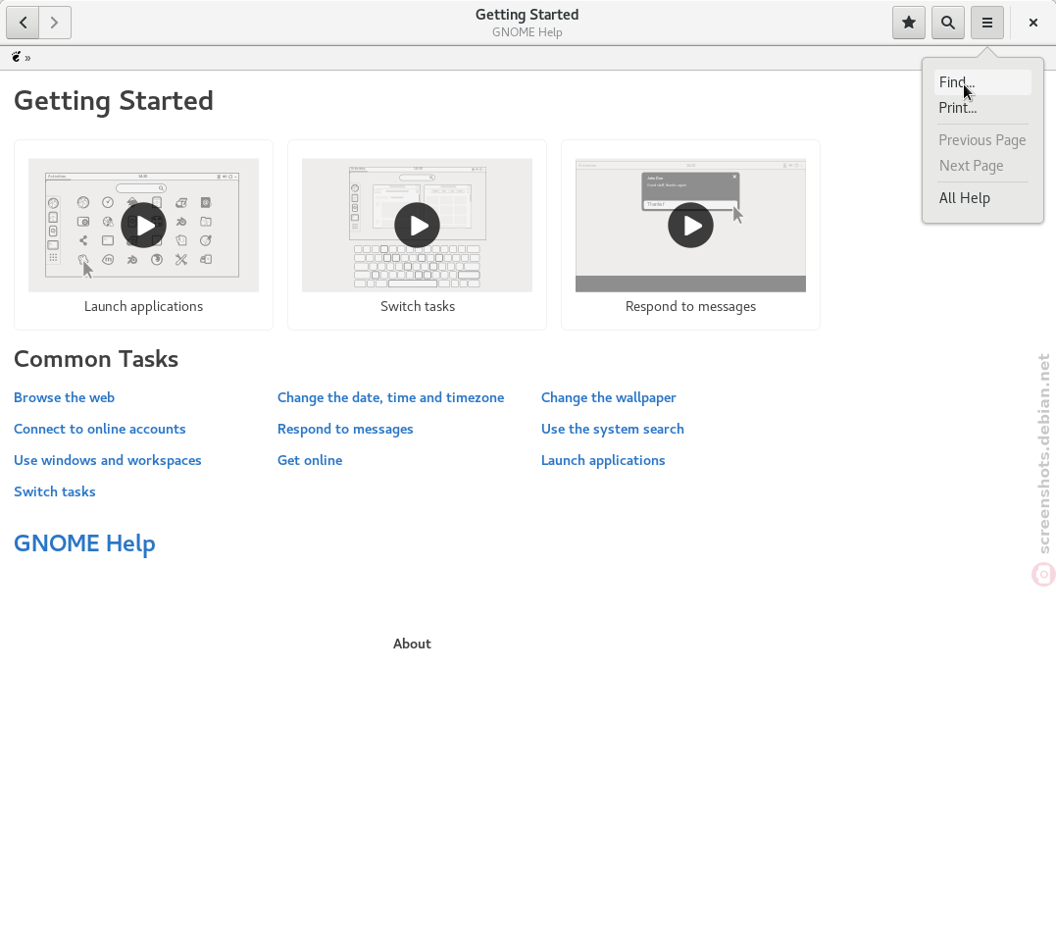Open the Respond to messages link under Common Tasks
The height and width of the screenshot is (929, 1056).
(345, 429)
